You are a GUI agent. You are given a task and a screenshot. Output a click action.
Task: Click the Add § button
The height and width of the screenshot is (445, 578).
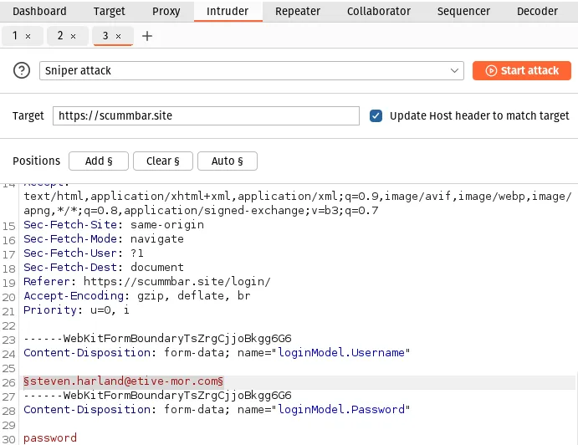(x=99, y=161)
